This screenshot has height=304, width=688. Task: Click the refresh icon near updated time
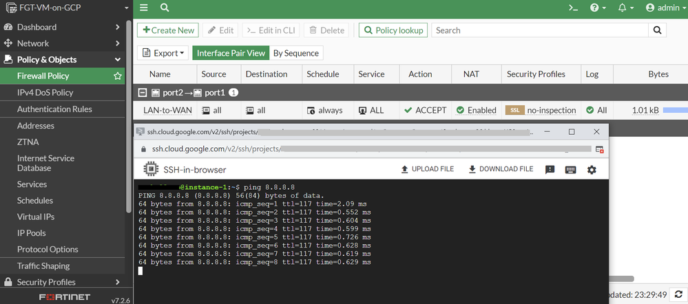[678, 294]
